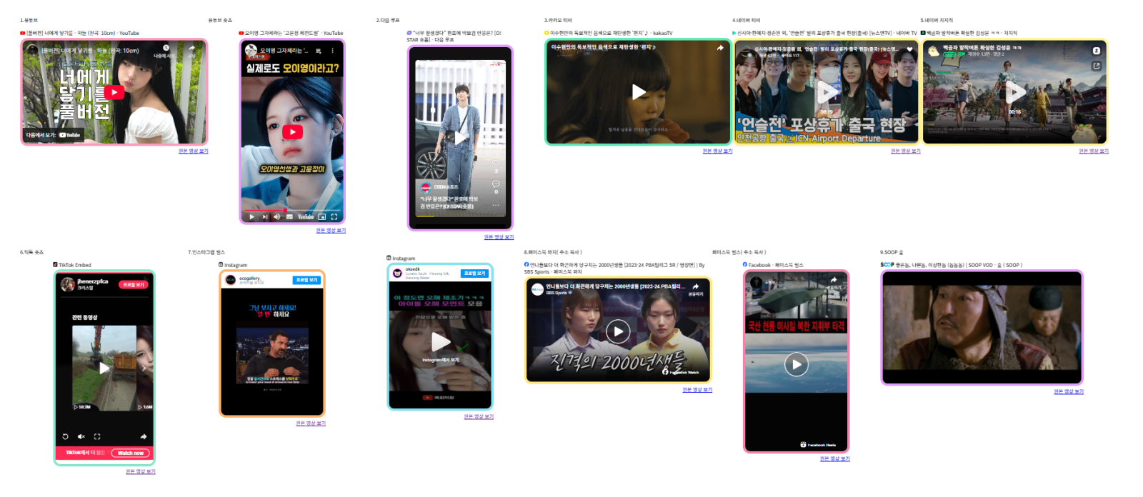Click the heart icon on the Naver TV video
Viewport: 1143px width, 497px height.
click(x=909, y=49)
